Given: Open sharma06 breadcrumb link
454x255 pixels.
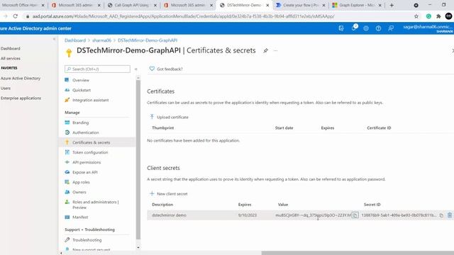Looking at the screenshot, I should coord(101,40).
